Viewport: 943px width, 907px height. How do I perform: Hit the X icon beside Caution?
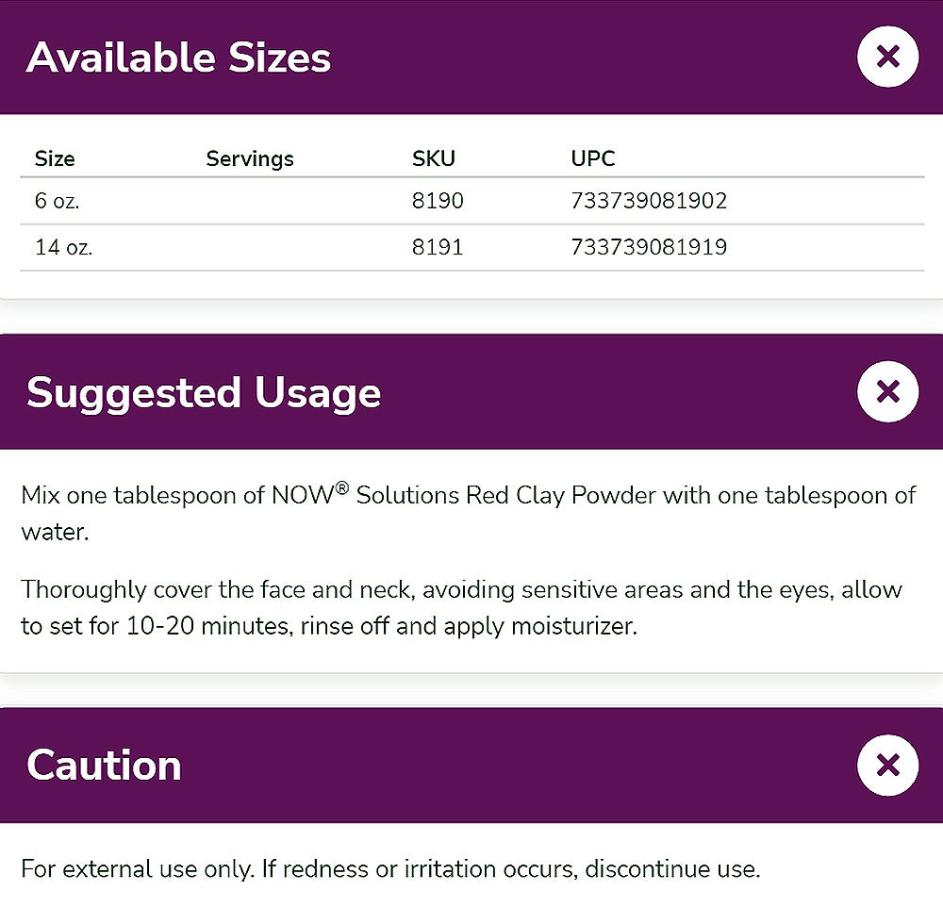pyautogui.click(x=887, y=765)
